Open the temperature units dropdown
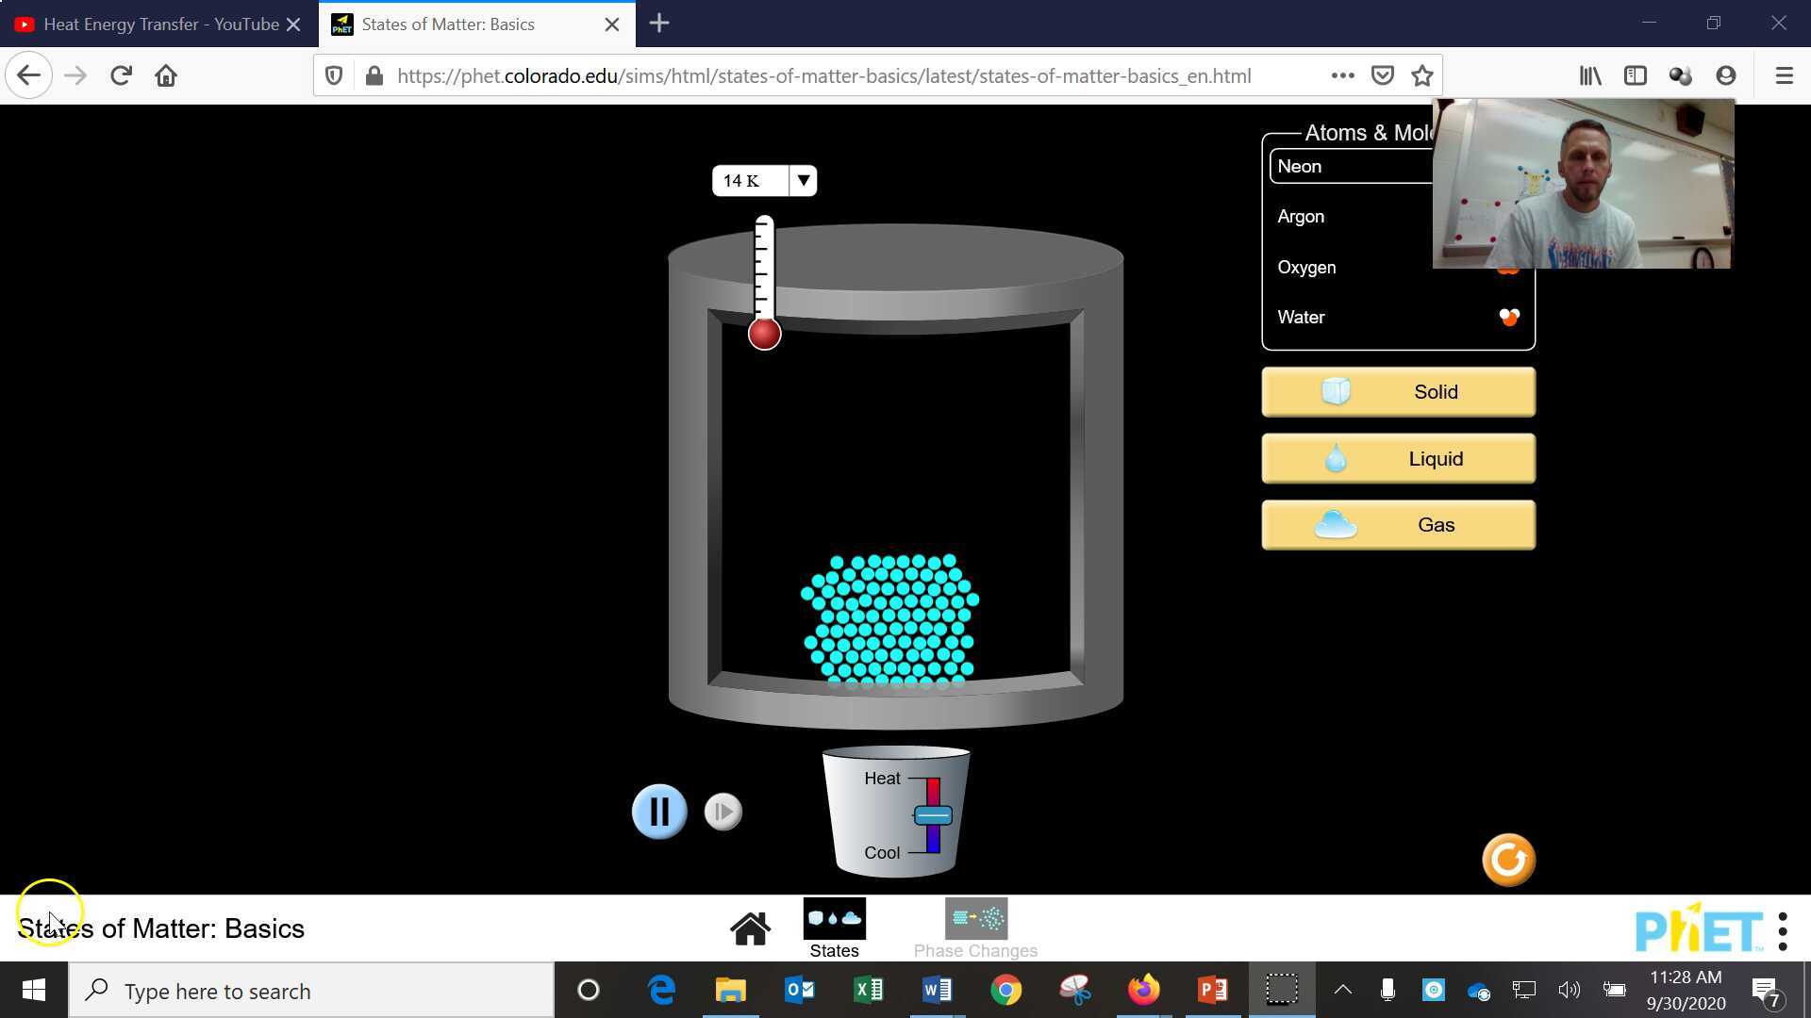Image resolution: width=1811 pixels, height=1018 pixels. pos(803,180)
